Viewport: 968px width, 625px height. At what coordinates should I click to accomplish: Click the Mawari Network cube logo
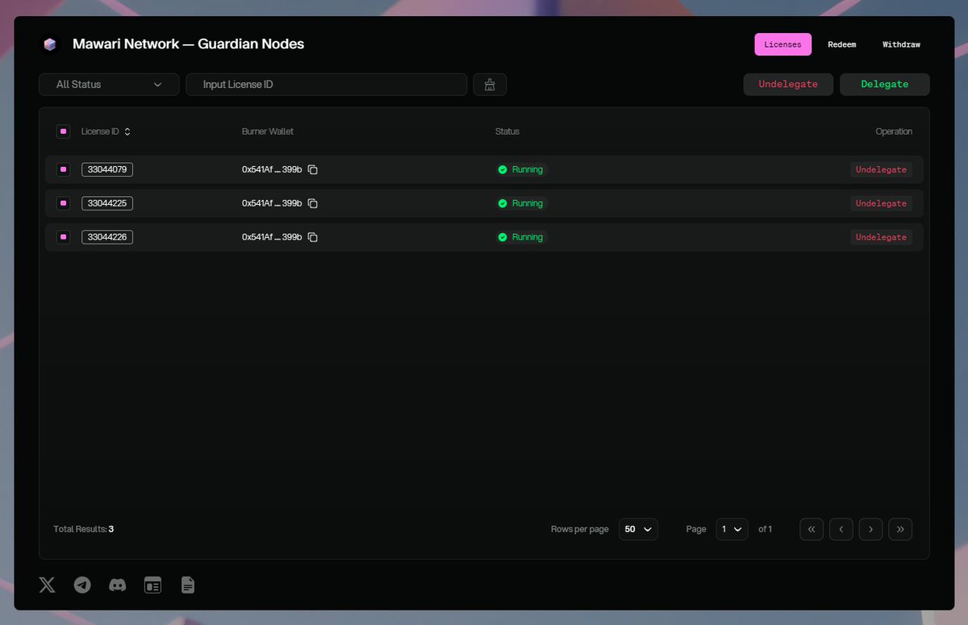click(x=50, y=44)
